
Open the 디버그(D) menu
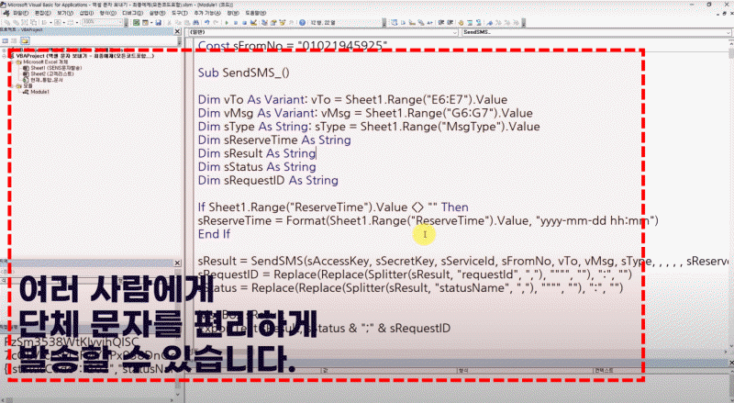133,14
